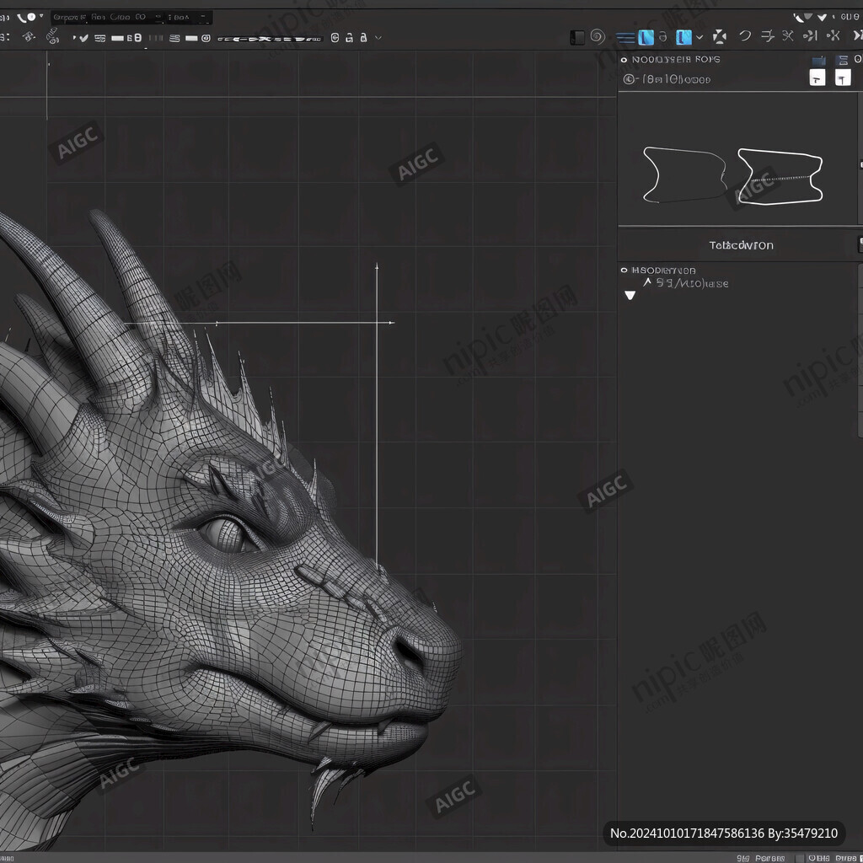The image size is (863, 863).
Task: Expand the chevron after the toolbar lock icons
Action: click(x=378, y=37)
